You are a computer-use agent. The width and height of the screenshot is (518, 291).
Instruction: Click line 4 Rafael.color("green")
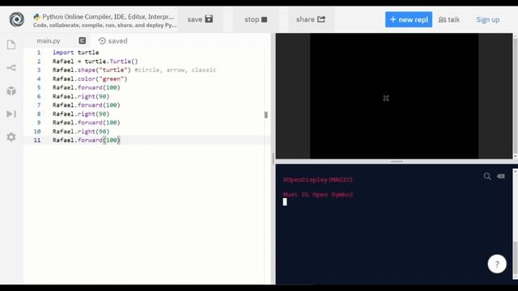(90, 79)
